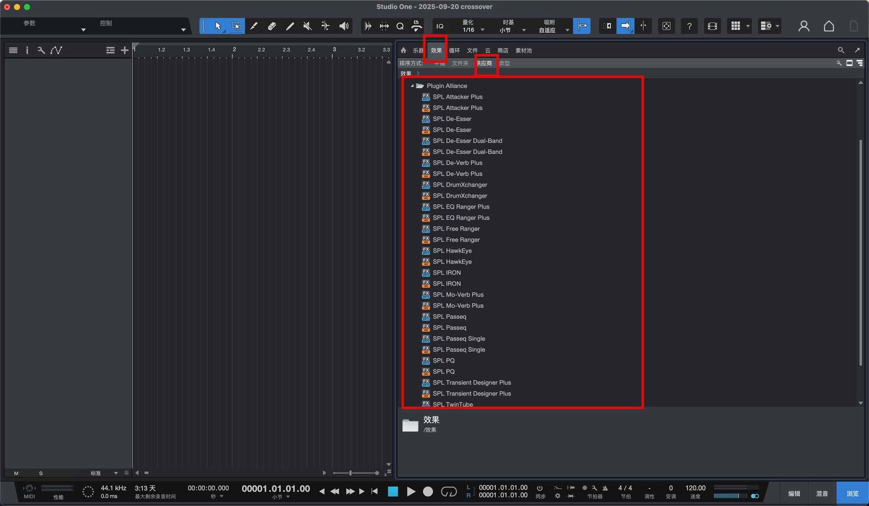Open the 编辑 edit view
The height and width of the screenshot is (506, 869).
coord(794,493)
